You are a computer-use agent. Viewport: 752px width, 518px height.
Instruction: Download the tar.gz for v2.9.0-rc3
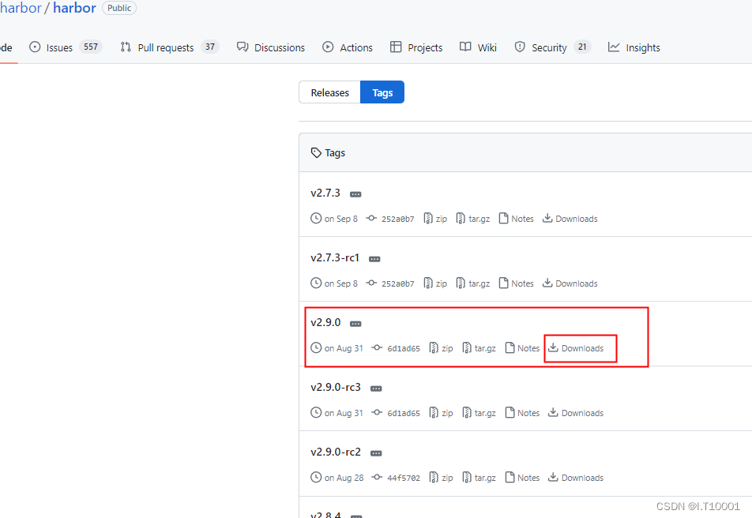479,413
